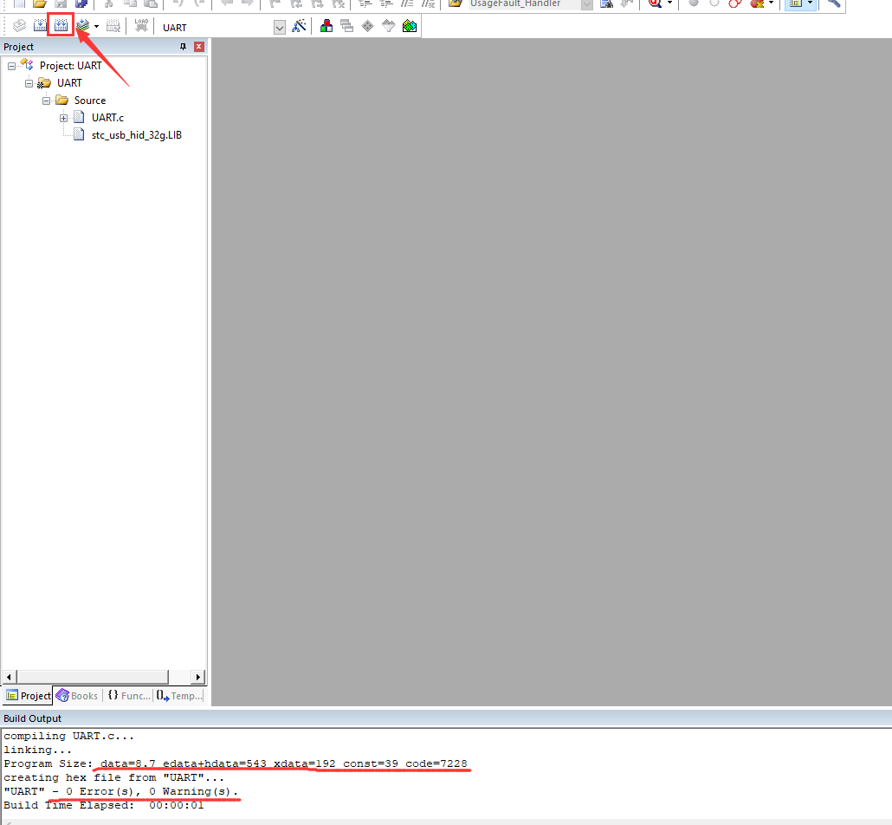
Task: Click the greyed Stop Build icon
Action: pyautogui.click(x=113, y=26)
